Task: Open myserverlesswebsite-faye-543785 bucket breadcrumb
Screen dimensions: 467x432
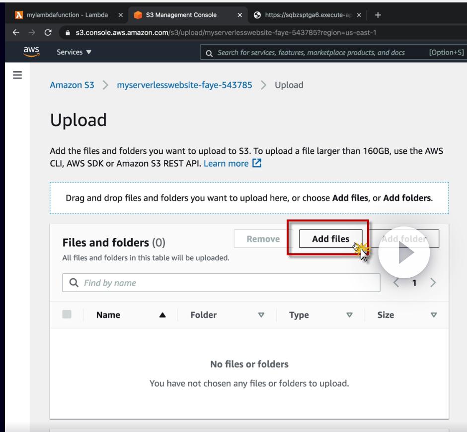Action: pyautogui.click(x=184, y=85)
